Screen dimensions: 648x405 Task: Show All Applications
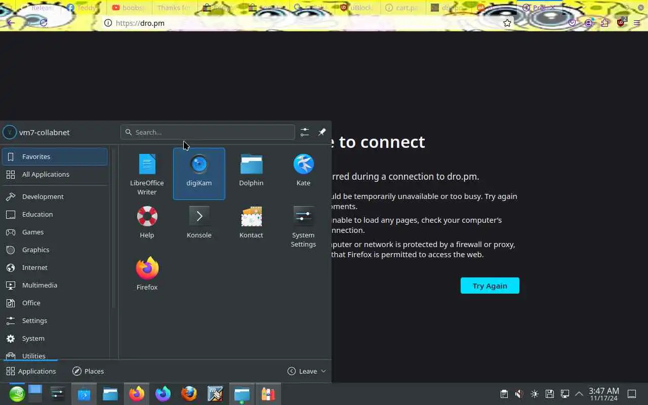(55, 174)
